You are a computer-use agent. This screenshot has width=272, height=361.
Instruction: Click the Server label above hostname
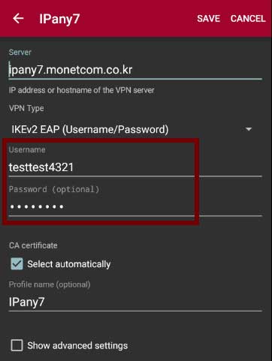[x=20, y=52]
